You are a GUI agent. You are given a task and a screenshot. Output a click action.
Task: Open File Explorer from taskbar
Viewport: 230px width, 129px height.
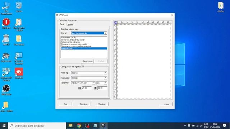70,126
